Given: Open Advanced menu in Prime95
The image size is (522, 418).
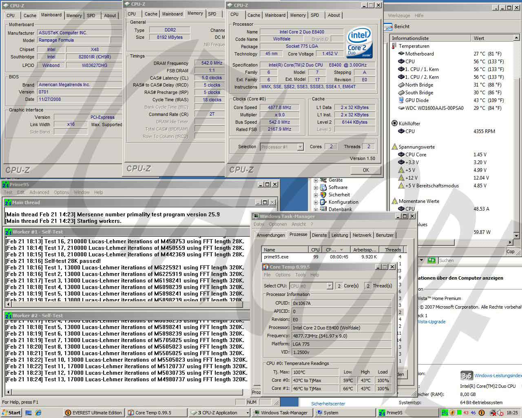Looking at the screenshot, I should tap(39, 192).
